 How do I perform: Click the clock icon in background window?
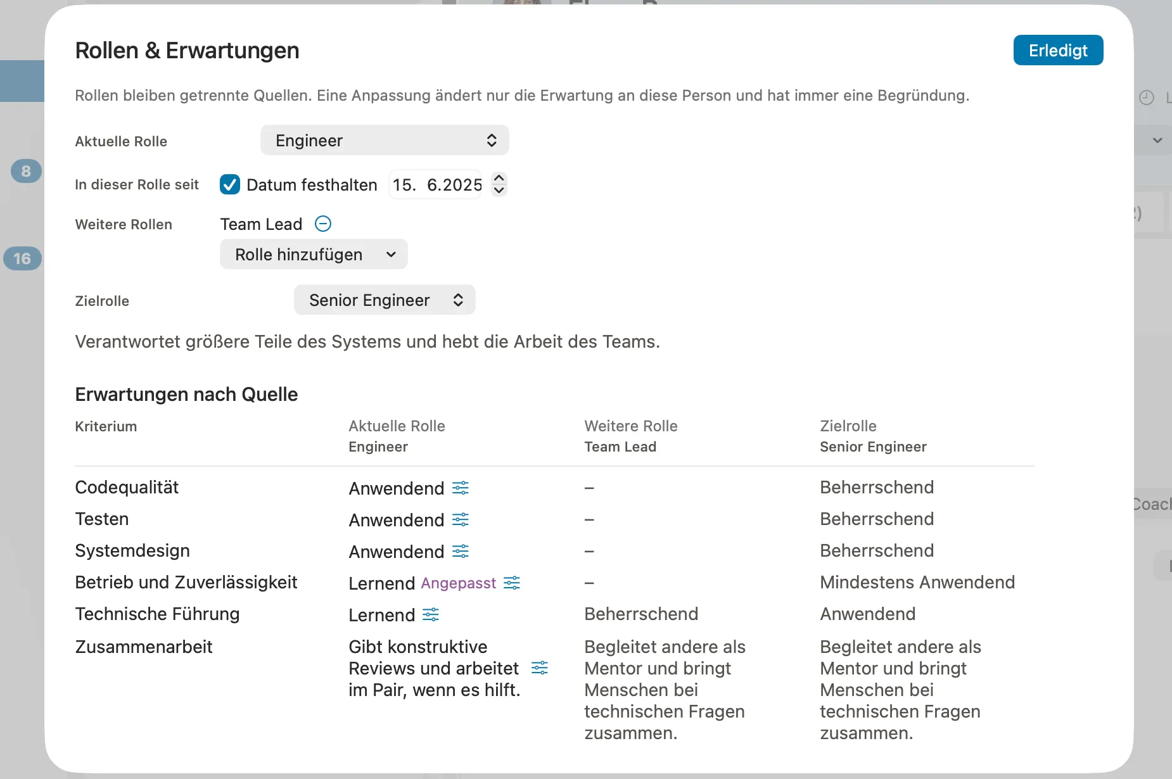pos(1147,98)
